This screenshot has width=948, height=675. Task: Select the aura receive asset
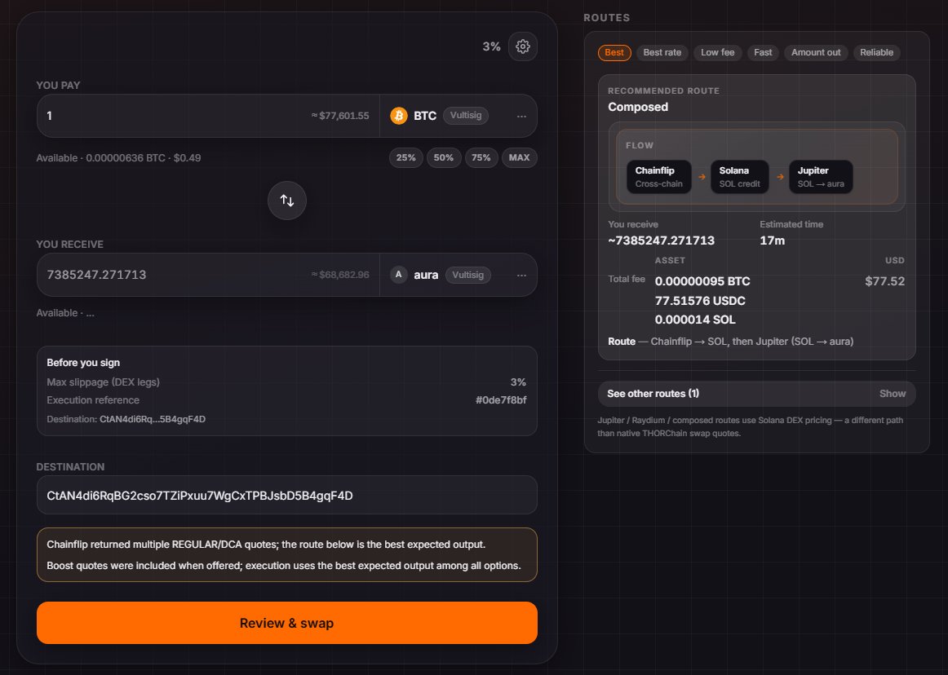coord(458,275)
